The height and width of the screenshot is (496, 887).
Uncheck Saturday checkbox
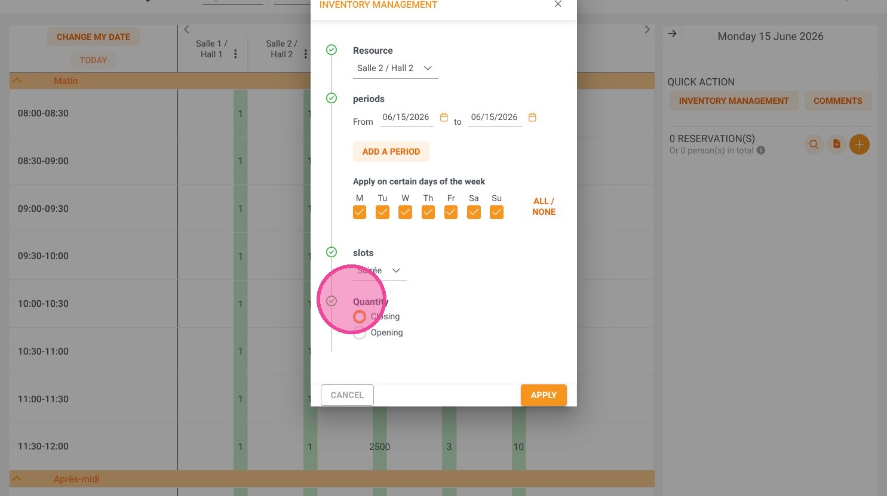coord(474,212)
